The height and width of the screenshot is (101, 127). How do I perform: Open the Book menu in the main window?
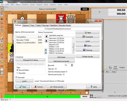pos(46,5)
